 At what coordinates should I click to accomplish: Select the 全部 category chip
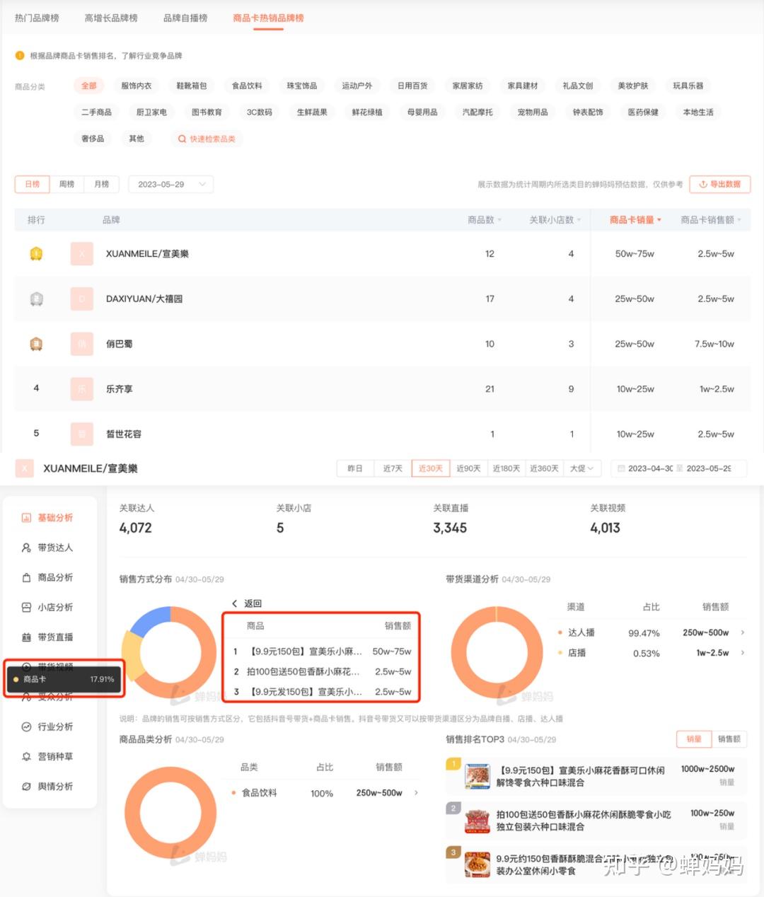point(89,86)
